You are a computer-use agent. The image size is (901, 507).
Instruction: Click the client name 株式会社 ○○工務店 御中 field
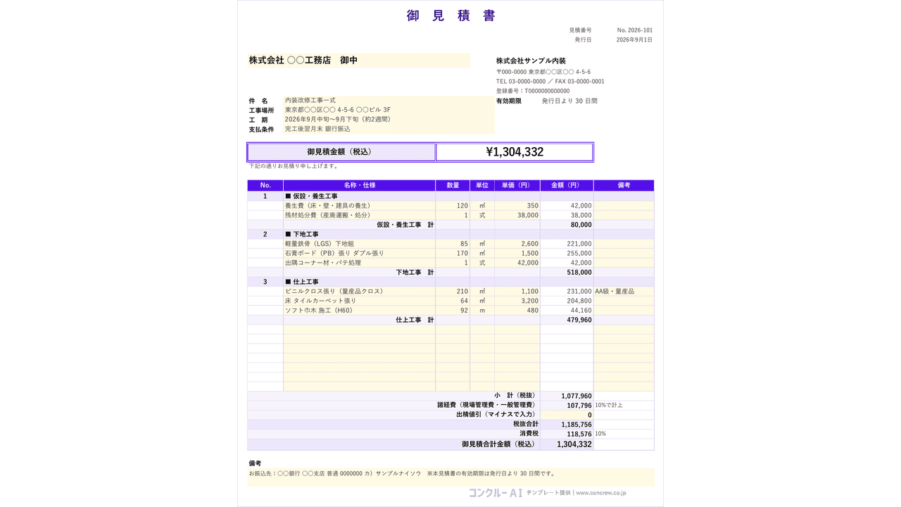359,61
